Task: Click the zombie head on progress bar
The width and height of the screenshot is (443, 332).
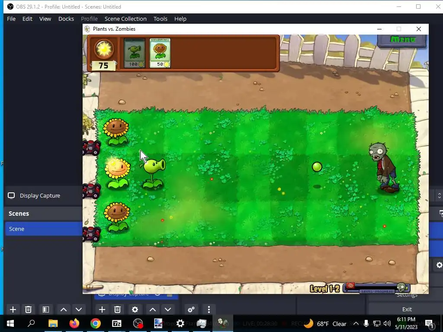Action: coord(401,287)
